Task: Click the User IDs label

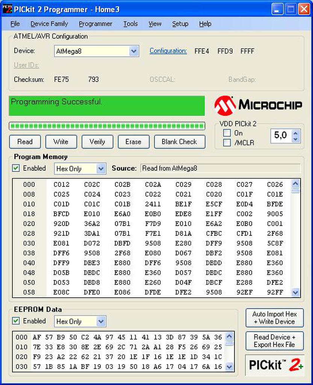Action: coord(27,65)
